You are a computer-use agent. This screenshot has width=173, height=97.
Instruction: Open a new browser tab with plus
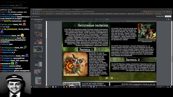pos(86,9)
